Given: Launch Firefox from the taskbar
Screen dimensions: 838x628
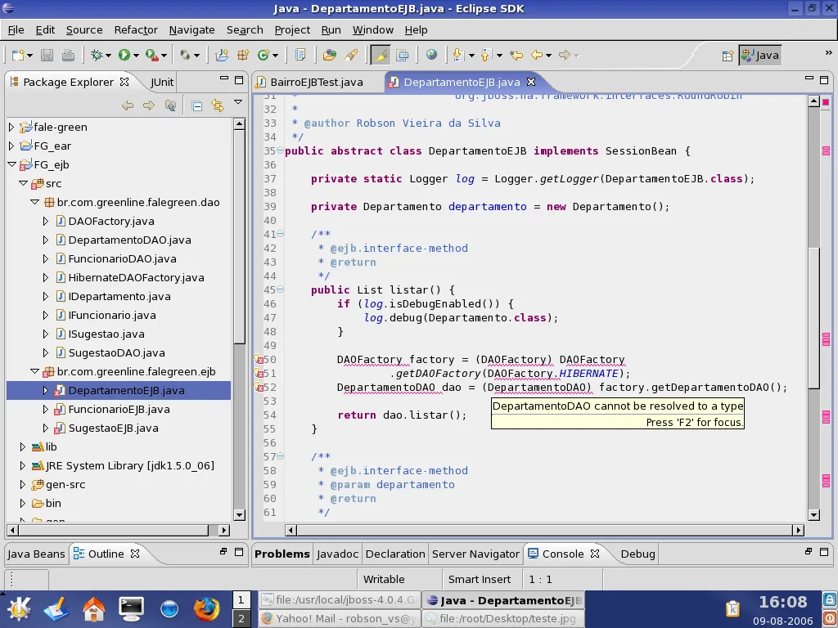Looking at the screenshot, I should 207,609.
